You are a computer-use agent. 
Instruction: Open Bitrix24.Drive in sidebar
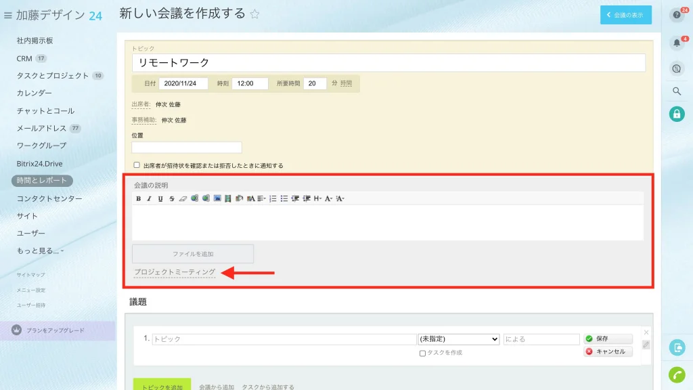(x=39, y=164)
